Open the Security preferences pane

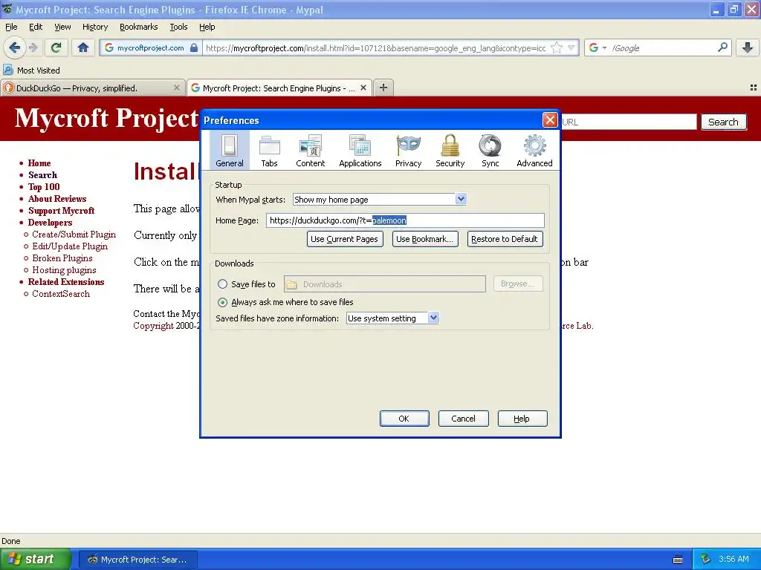[x=450, y=151]
